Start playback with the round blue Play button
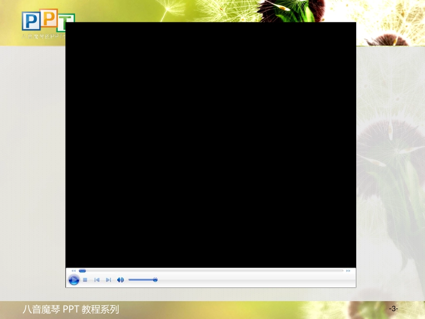The width and height of the screenshot is (425, 319). [74, 280]
